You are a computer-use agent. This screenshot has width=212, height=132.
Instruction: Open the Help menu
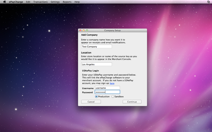coord(77,2)
